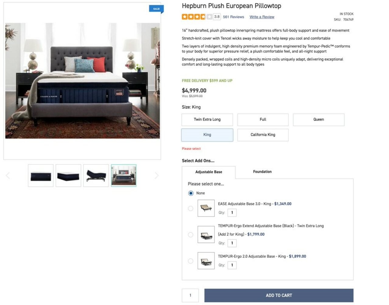Click the blue SALE badge
The width and height of the screenshot is (389, 305).
[x=157, y=9]
